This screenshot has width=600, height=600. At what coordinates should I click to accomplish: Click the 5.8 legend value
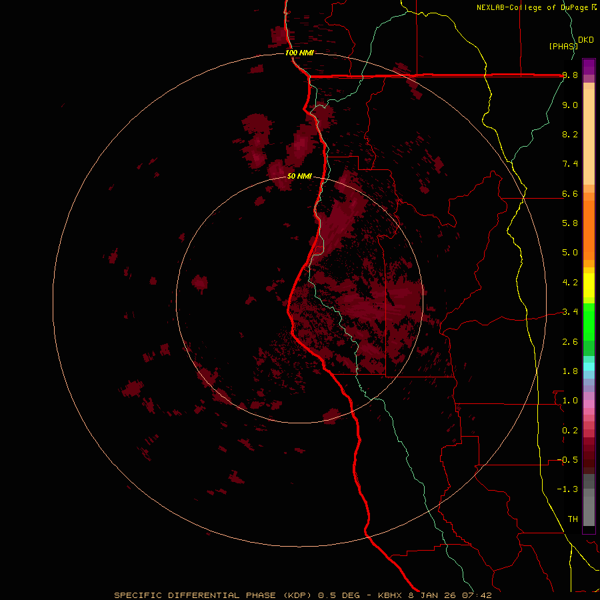pyautogui.click(x=570, y=223)
